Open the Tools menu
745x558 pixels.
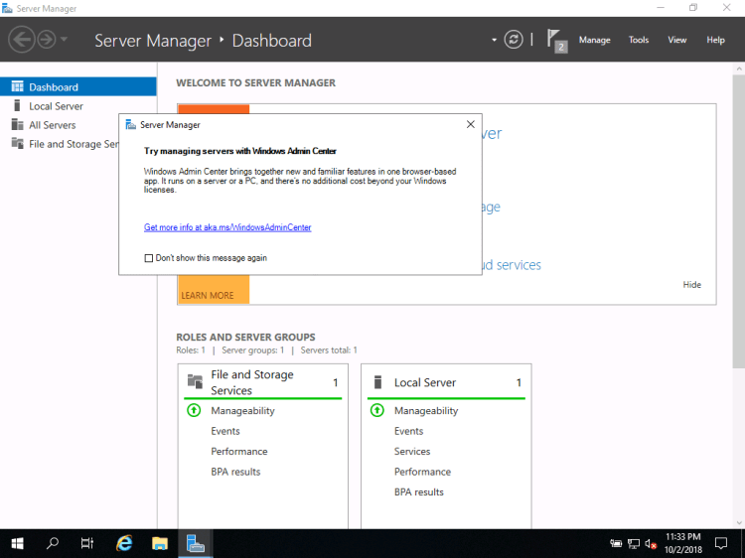639,40
